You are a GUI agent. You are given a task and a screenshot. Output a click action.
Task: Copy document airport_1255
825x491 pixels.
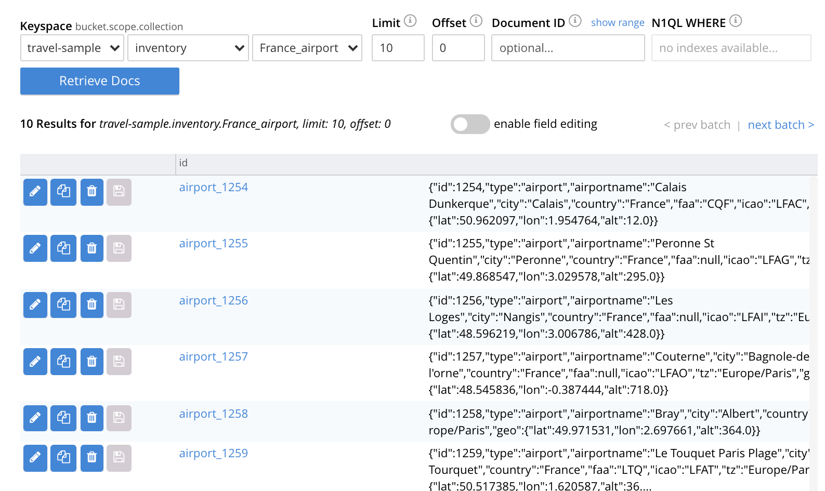pyautogui.click(x=63, y=248)
